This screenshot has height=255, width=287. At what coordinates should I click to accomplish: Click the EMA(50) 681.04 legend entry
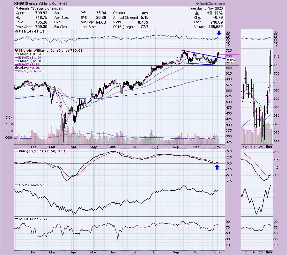click(29, 58)
